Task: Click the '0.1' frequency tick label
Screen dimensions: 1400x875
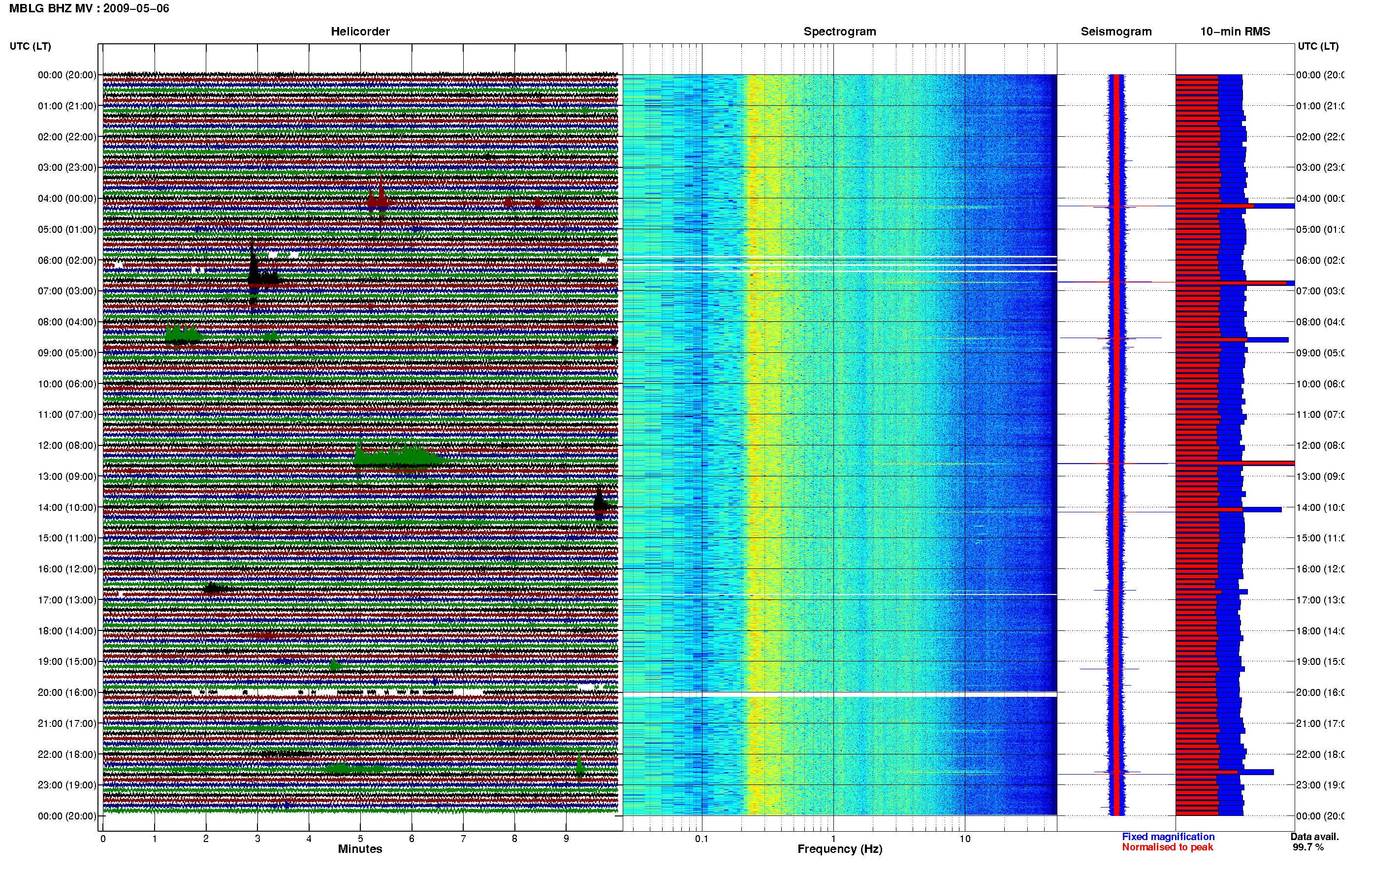Action: click(701, 839)
